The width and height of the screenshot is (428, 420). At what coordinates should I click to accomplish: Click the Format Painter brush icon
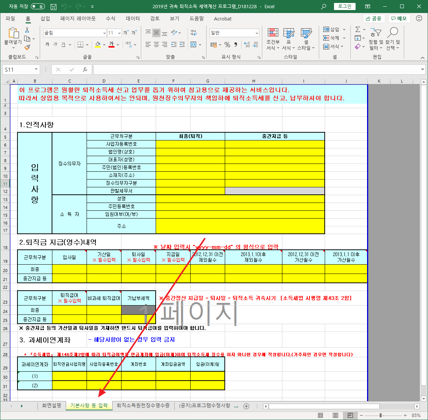click(x=27, y=48)
